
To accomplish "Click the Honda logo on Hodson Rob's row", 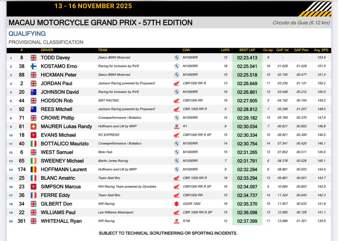I will 177,100.
